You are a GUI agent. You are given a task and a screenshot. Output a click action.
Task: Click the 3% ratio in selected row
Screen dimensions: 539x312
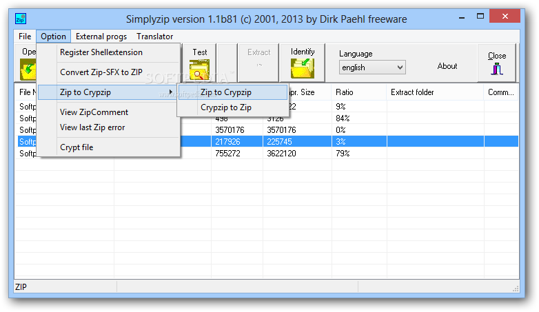pos(340,142)
